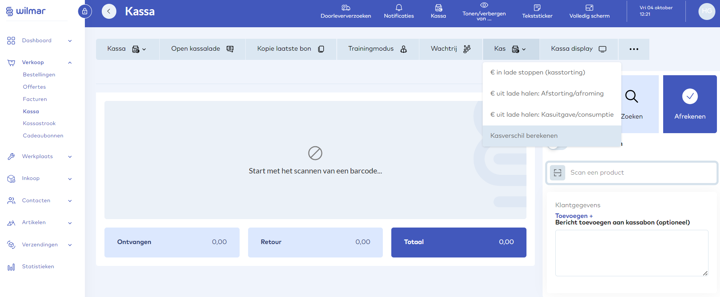The height and width of the screenshot is (297, 720).
Task: Open Doorleververzoeken from top bar
Action: (346, 12)
